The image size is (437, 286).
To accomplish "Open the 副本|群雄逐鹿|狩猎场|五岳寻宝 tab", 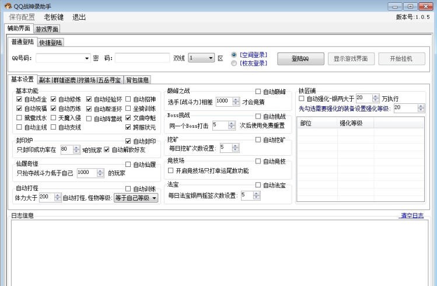I will pos(80,80).
